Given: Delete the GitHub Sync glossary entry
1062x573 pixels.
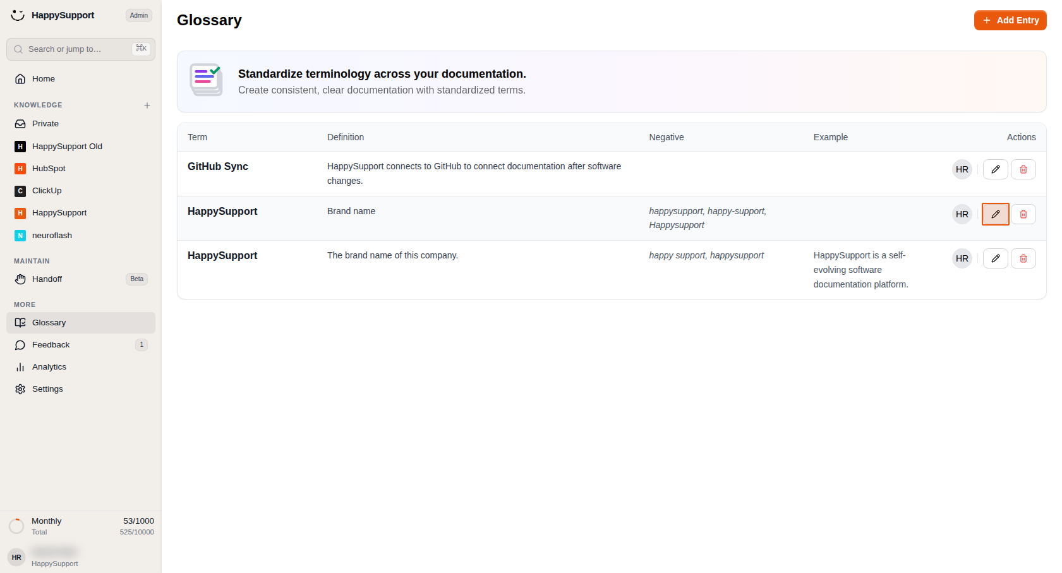Looking at the screenshot, I should coord(1023,169).
